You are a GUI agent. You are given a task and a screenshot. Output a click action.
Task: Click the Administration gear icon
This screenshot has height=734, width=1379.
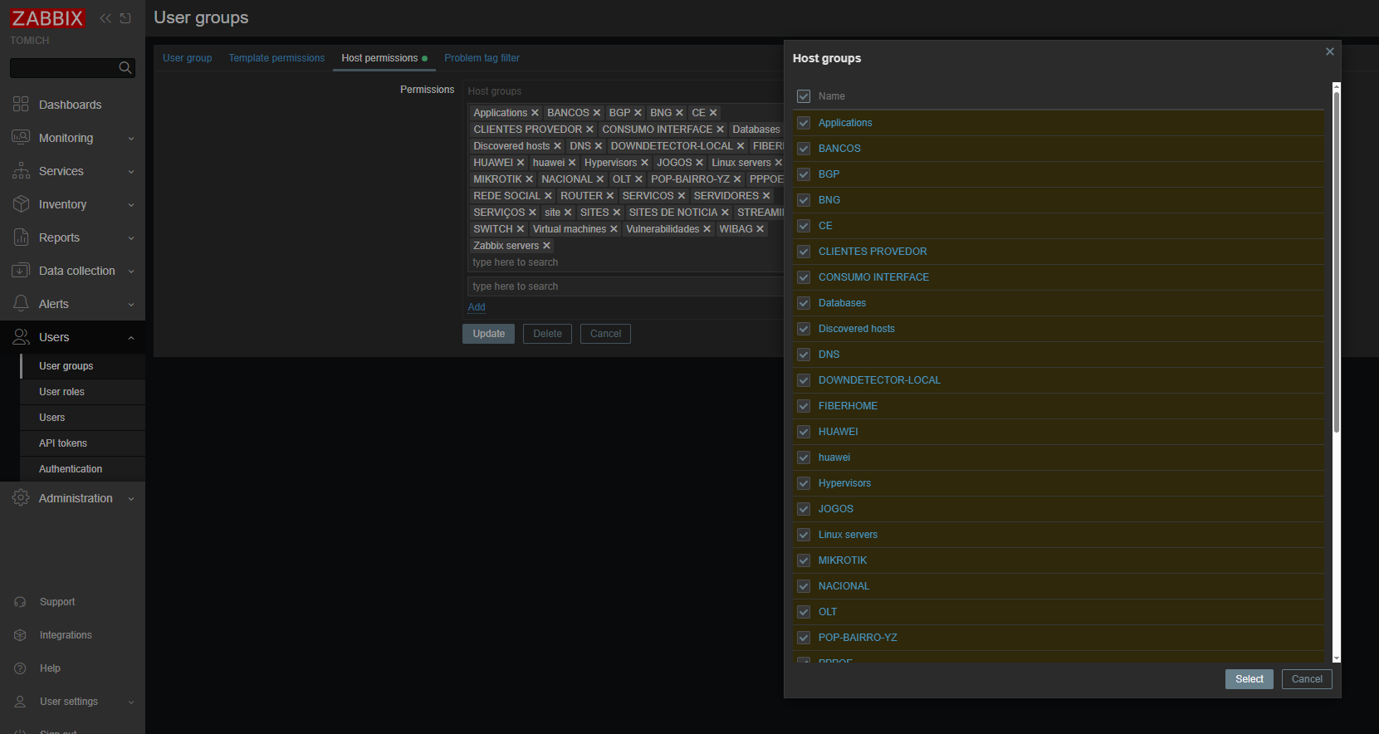tap(21, 497)
